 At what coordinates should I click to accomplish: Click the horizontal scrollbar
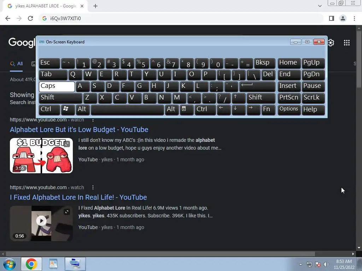click(160, 254)
